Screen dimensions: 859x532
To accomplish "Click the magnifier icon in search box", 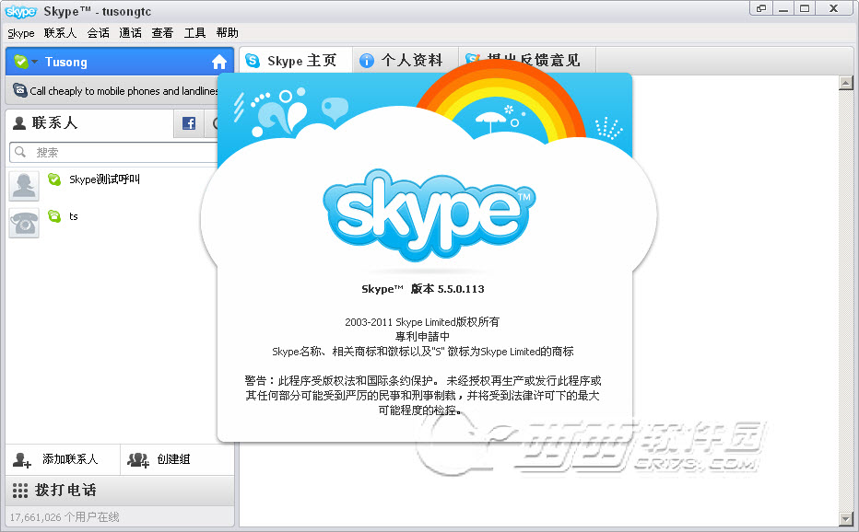I will point(20,152).
